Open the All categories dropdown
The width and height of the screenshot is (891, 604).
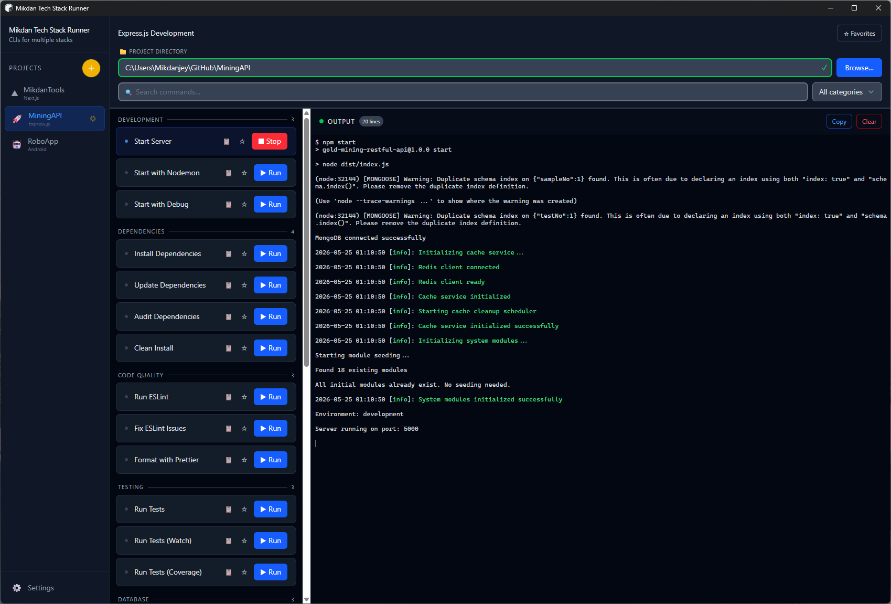coord(847,92)
